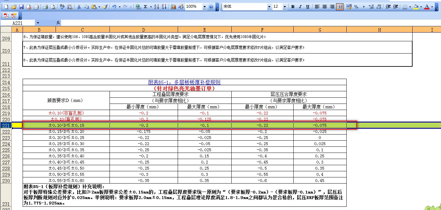Select row 226 header
441x210 pixels.
pos(6,156)
